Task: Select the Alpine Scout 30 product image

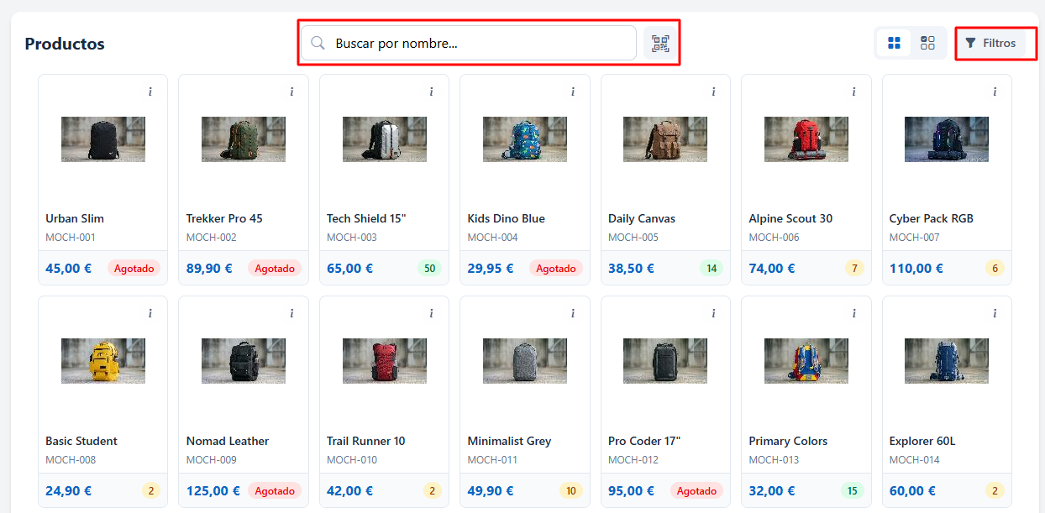Action: pos(806,139)
